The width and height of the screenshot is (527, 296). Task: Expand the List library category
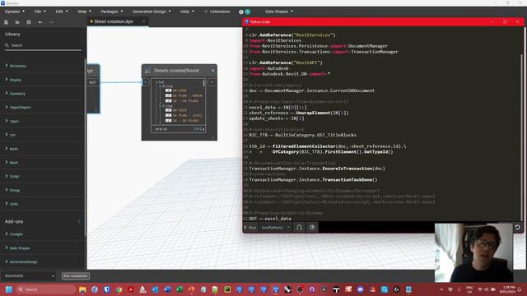pyautogui.click(x=11, y=135)
